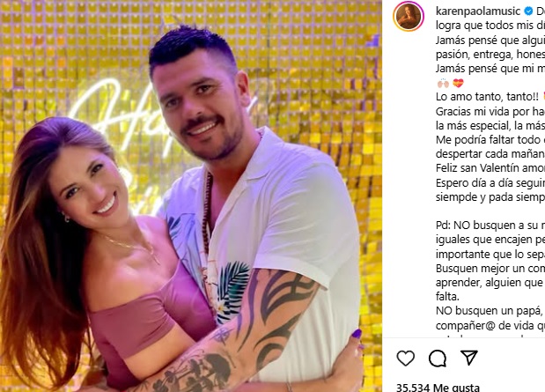Click the praying hands emoji in the caption
This screenshot has height=392, width=545.
pos(443,83)
